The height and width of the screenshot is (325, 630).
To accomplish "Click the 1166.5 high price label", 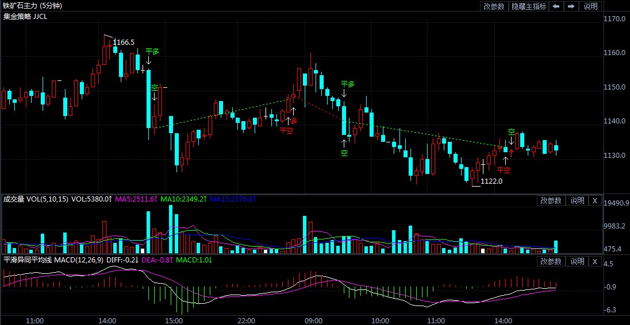I will point(124,42).
